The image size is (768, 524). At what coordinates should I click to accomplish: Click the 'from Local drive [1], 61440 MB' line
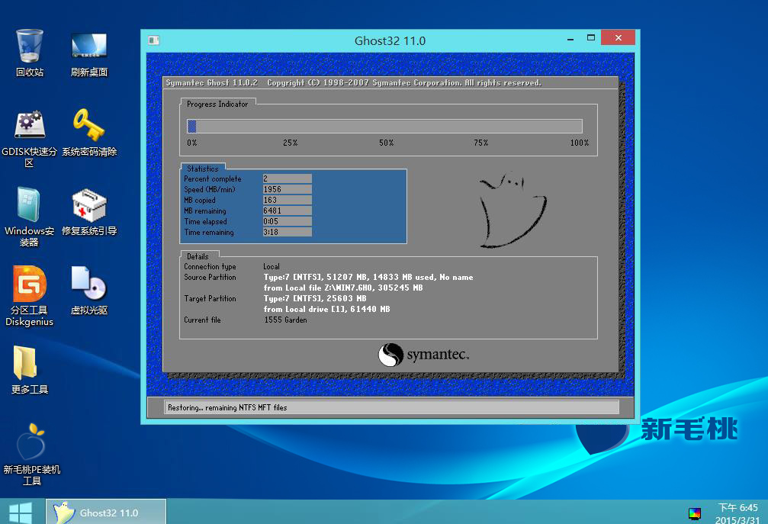pos(326,309)
